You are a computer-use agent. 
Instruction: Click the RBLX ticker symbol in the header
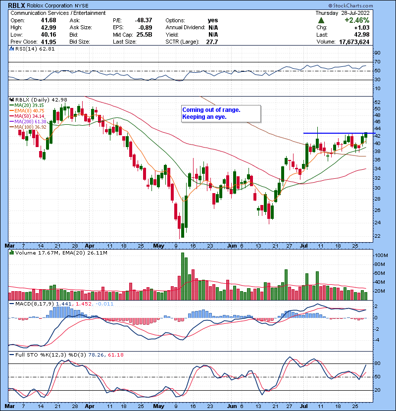pos(17,5)
